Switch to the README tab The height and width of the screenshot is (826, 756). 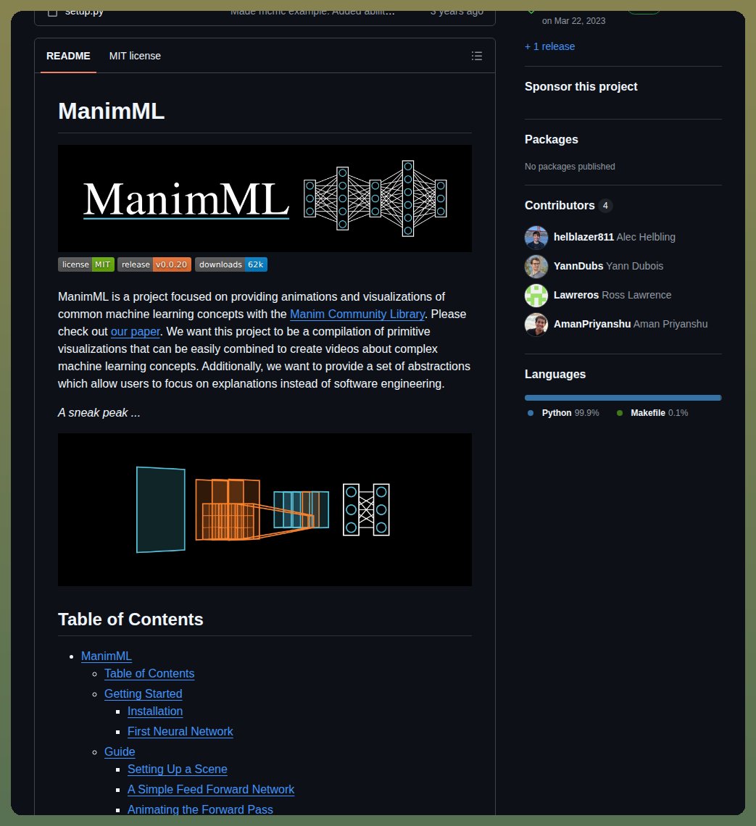pyautogui.click(x=68, y=56)
